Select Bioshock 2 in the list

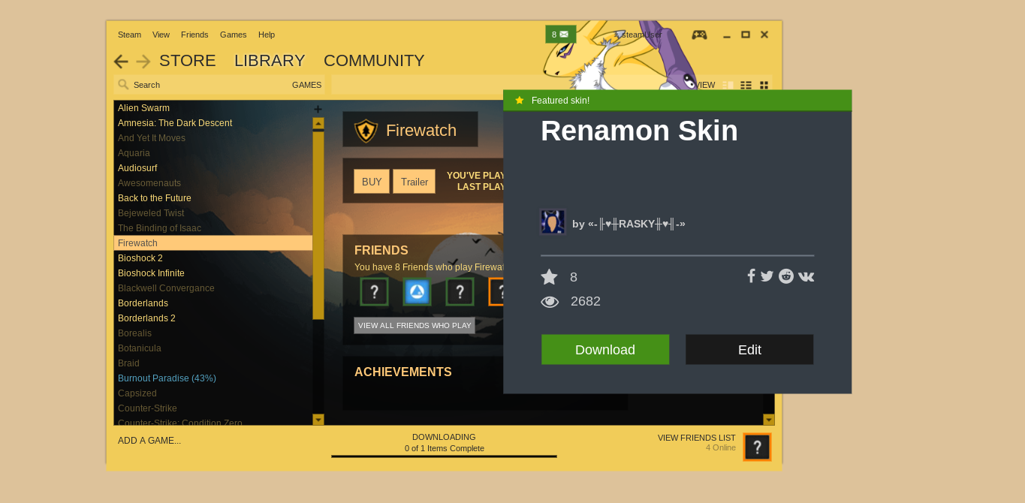[213, 258]
